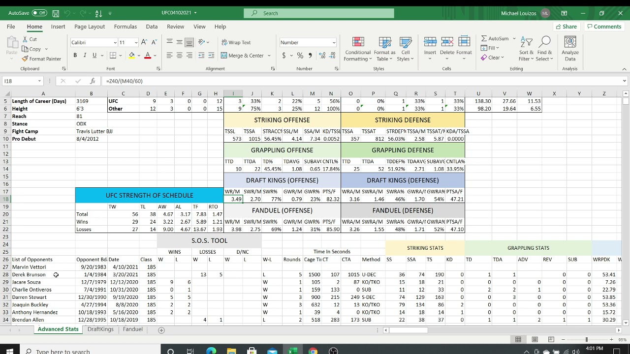Switch to the Insert ribbon tab
This screenshot has width=630, height=354.
pyautogui.click(x=58, y=27)
